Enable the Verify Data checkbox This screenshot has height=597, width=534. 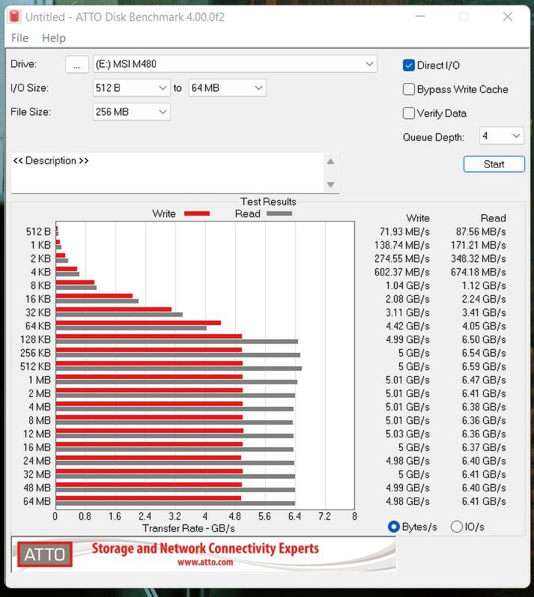408,113
